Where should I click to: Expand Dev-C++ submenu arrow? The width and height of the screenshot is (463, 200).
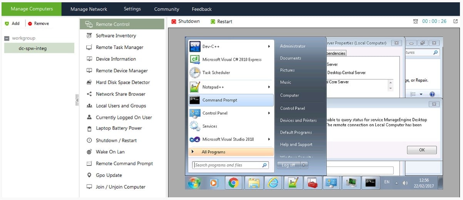click(269, 47)
